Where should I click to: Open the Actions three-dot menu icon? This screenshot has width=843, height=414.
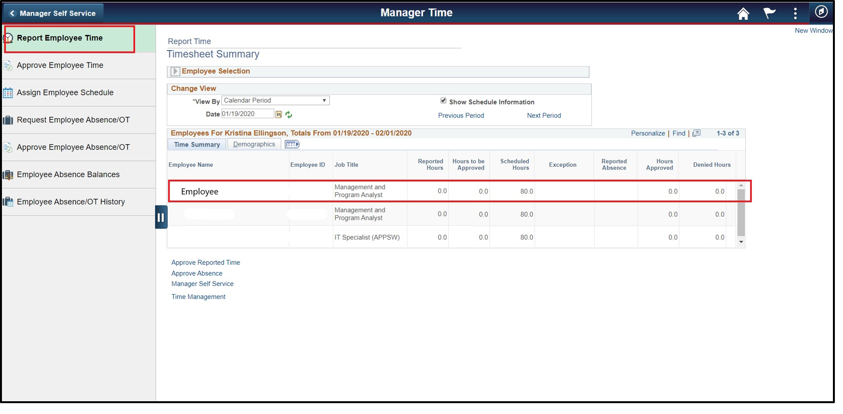(x=795, y=13)
